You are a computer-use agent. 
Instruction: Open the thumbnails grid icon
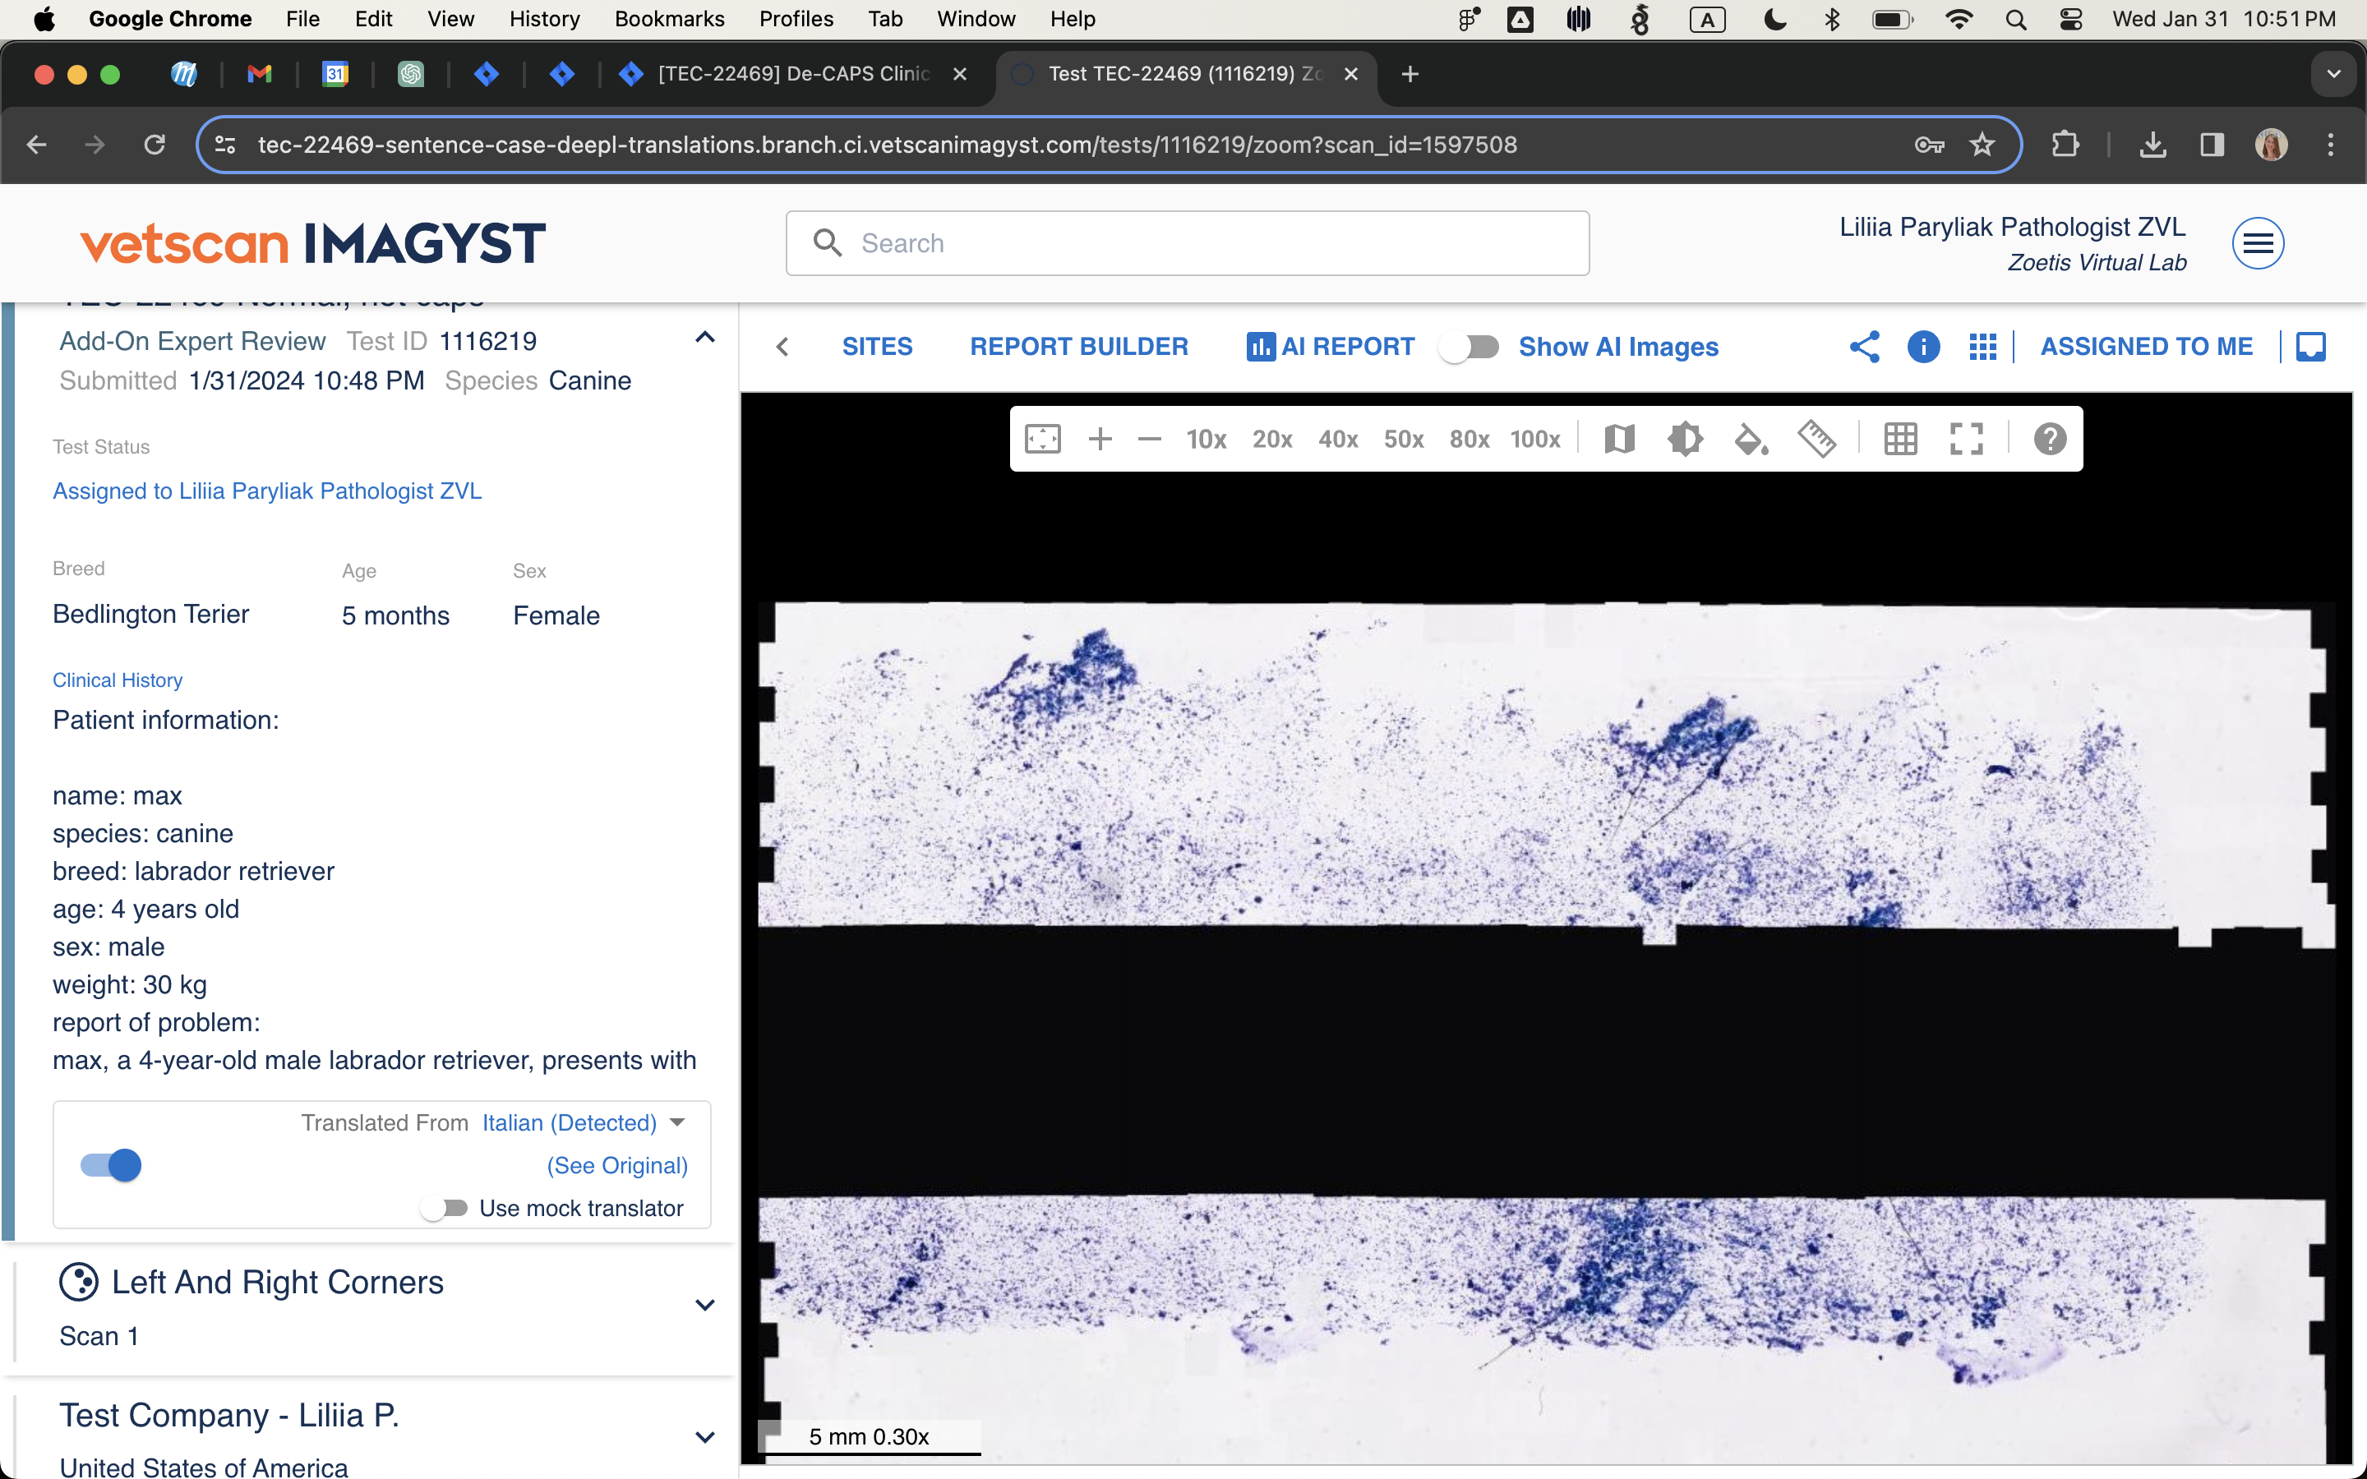click(1982, 348)
